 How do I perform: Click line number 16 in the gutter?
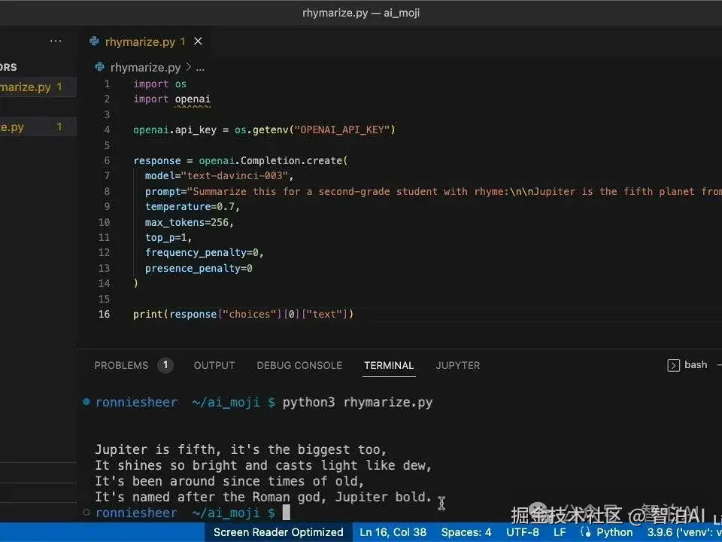[104, 315]
